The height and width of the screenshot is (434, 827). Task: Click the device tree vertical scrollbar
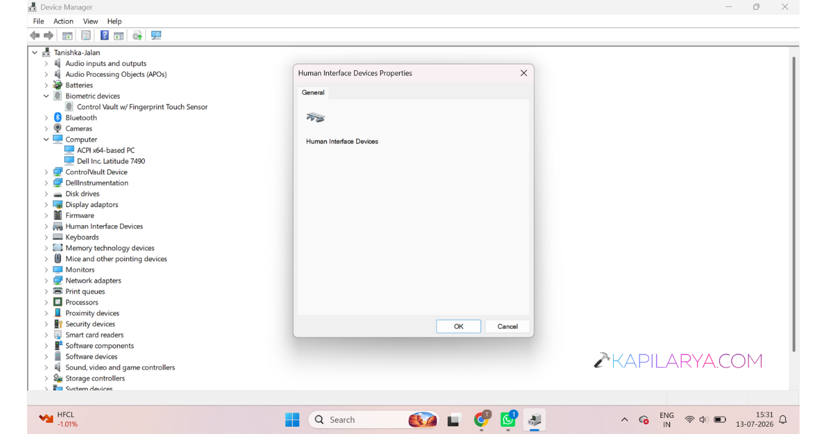794,203
